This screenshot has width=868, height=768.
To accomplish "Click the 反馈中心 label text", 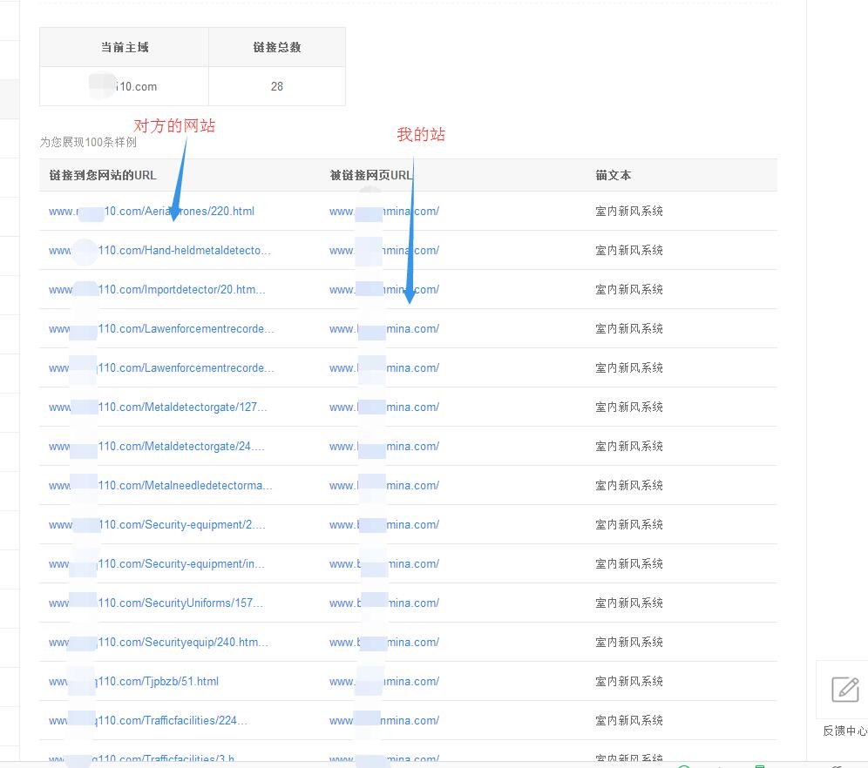I will (844, 731).
